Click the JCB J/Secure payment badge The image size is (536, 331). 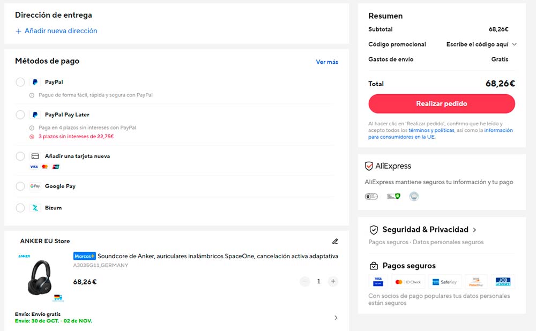pyautogui.click(x=503, y=282)
